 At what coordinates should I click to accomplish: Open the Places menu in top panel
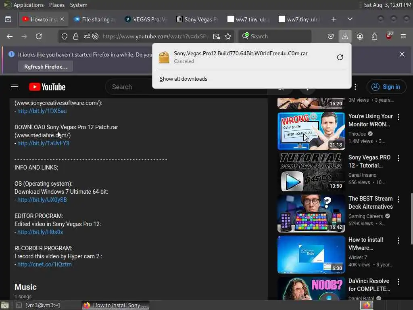point(56,5)
